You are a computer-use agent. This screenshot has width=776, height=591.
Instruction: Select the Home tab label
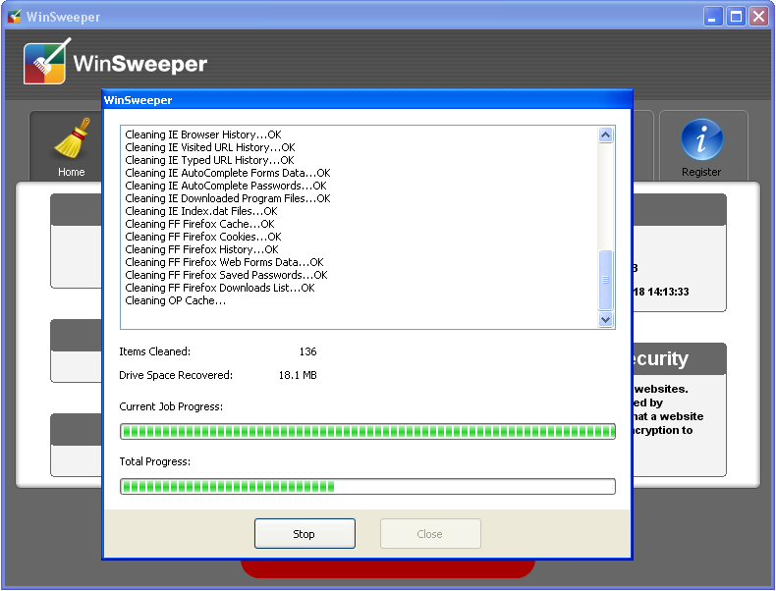click(71, 172)
